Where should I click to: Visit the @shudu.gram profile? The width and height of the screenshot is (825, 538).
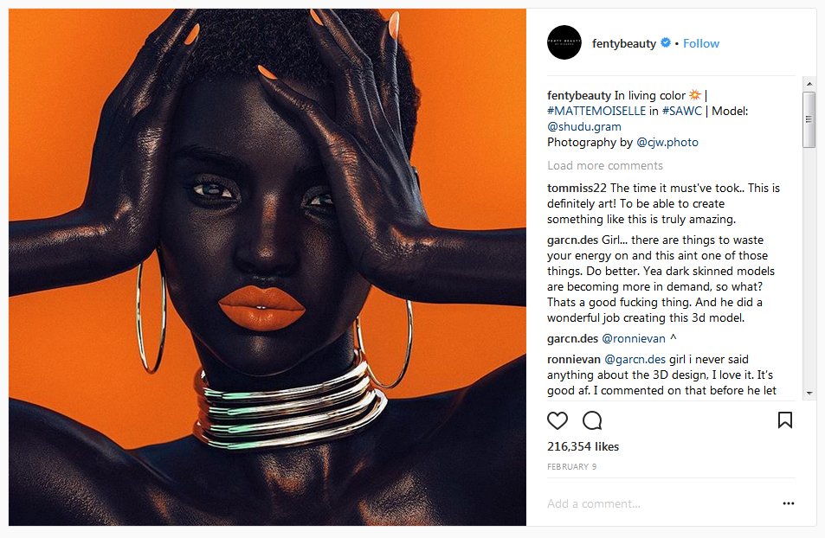[584, 127]
